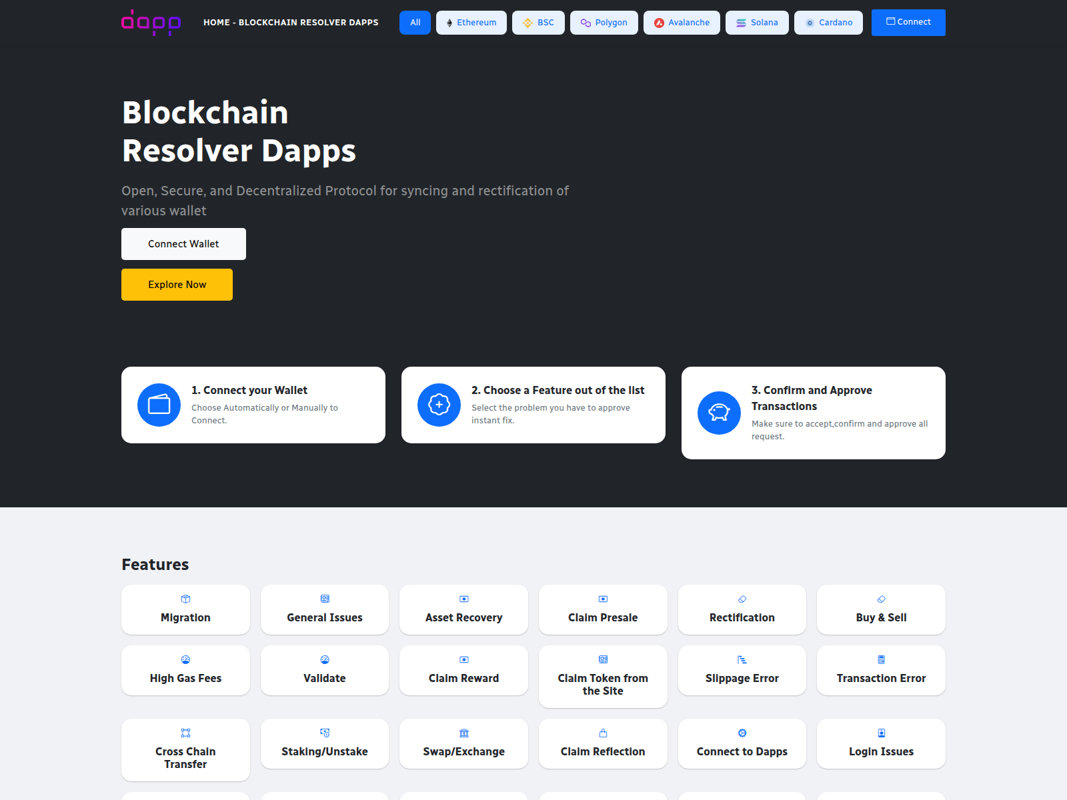This screenshot has height=800, width=1067.
Task: Click the Connect Wallet button
Action: click(183, 244)
